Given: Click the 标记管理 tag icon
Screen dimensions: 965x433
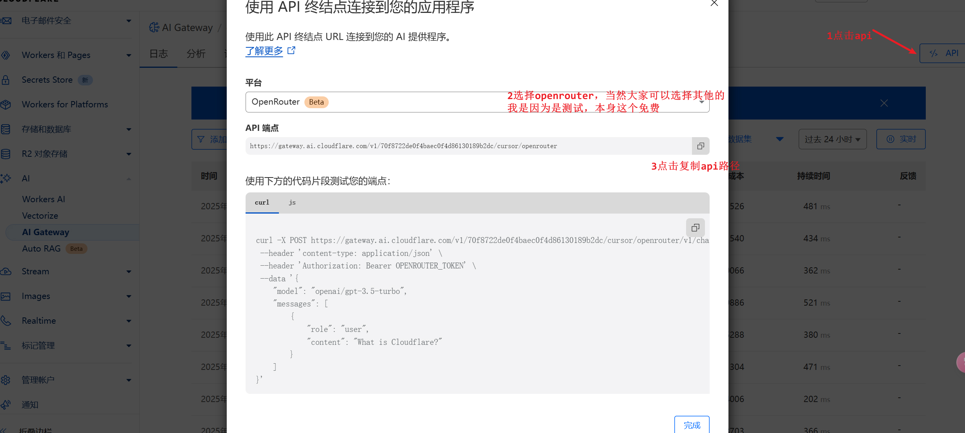Looking at the screenshot, I should click(x=5, y=346).
